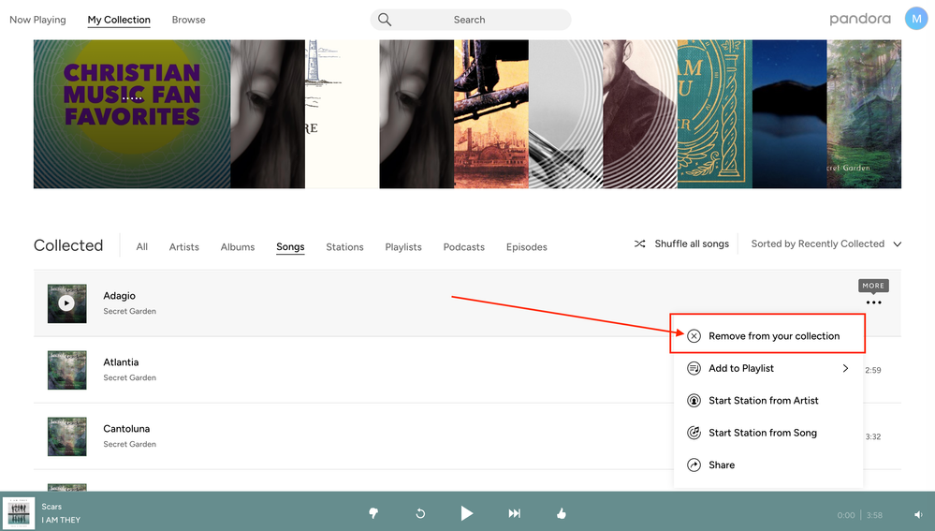Image resolution: width=935 pixels, height=531 pixels.
Task: Click the Start Station from Song icon
Action: click(x=694, y=433)
